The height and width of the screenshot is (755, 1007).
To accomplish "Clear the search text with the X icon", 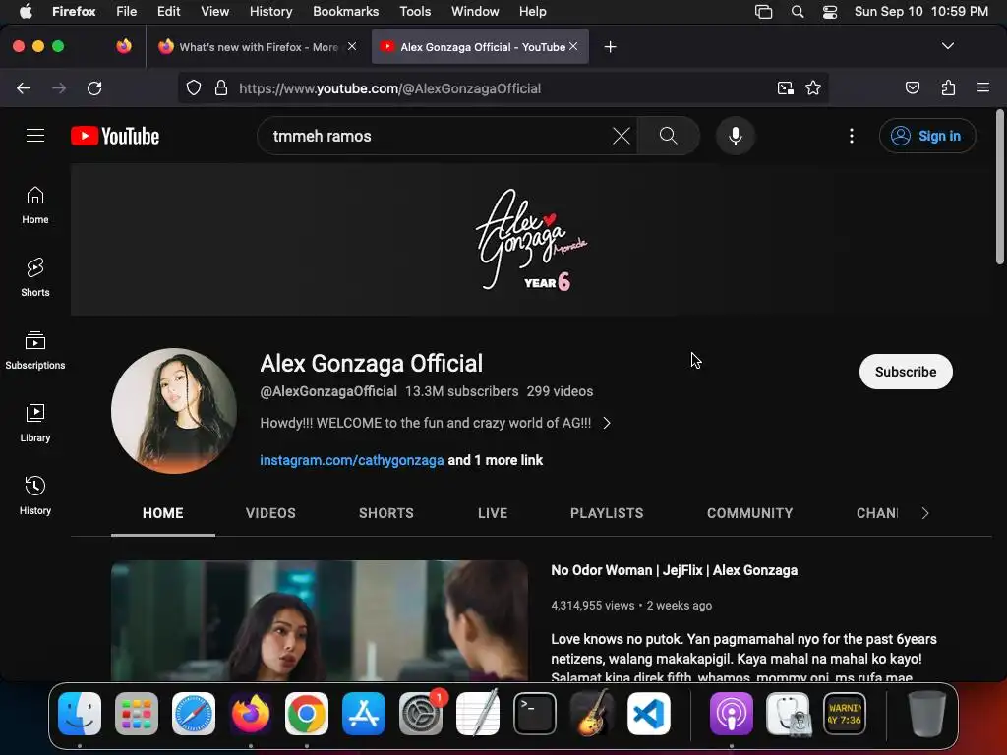I will (622, 136).
